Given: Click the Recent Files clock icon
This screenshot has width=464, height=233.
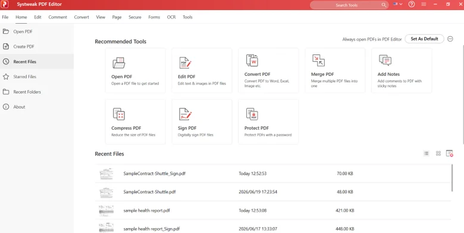Looking at the screenshot, I should [6, 62].
